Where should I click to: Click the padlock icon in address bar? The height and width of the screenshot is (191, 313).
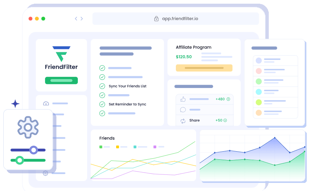156,18
